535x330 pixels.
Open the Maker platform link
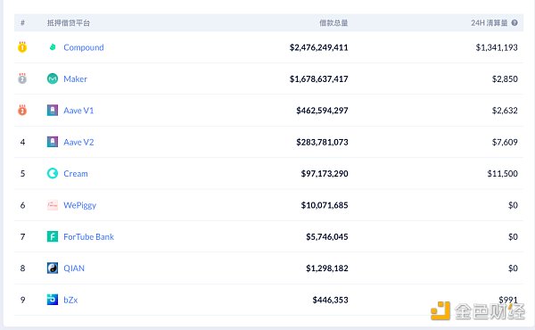pos(75,78)
